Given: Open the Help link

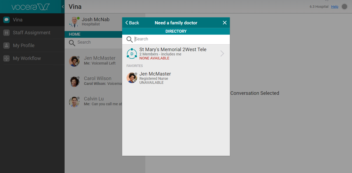Looking at the screenshot, I should [335, 7].
